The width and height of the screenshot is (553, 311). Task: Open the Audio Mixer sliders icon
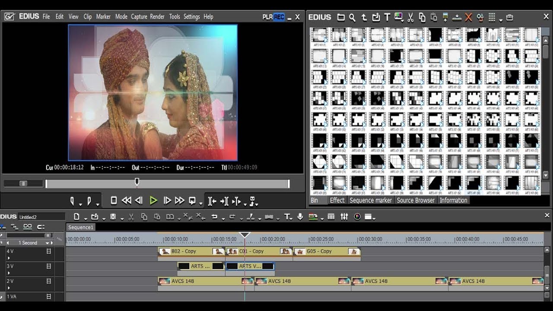tap(344, 217)
